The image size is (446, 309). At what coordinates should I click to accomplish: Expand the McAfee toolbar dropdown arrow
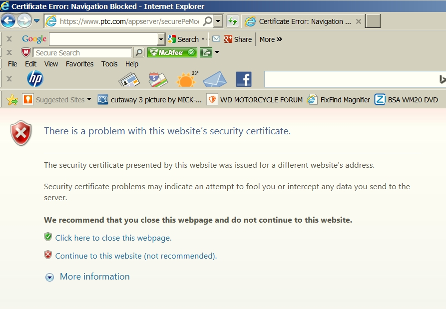coord(217,52)
